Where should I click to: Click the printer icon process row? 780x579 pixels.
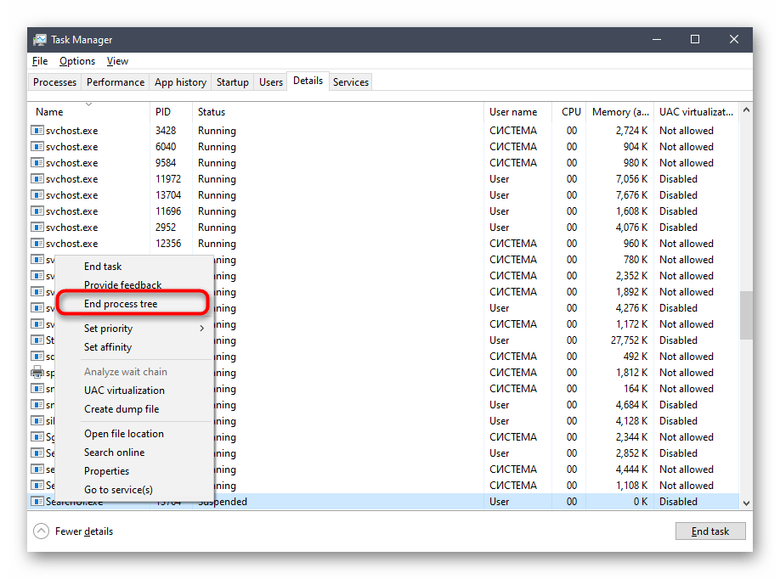click(x=37, y=373)
